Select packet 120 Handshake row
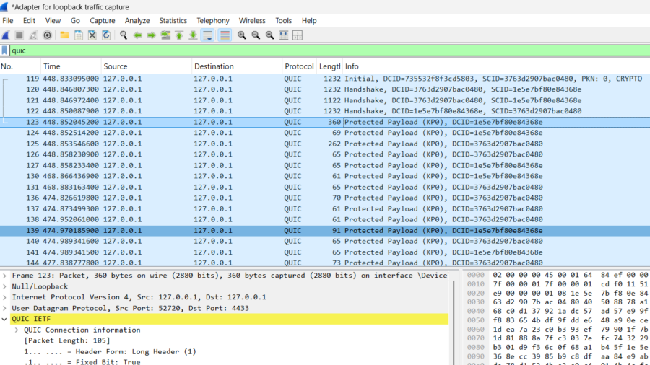This screenshot has height=365, width=650. 325,89
